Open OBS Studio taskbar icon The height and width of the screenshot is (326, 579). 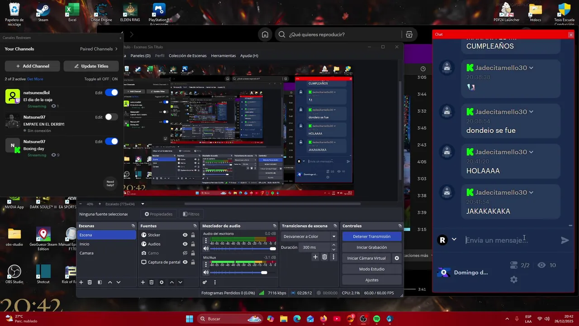tap(363, 319)
